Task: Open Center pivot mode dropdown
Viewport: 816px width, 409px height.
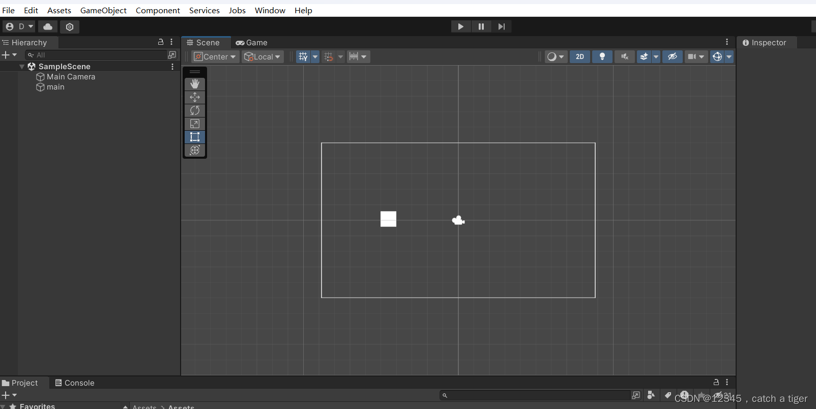Action: (x=215, y=56)
